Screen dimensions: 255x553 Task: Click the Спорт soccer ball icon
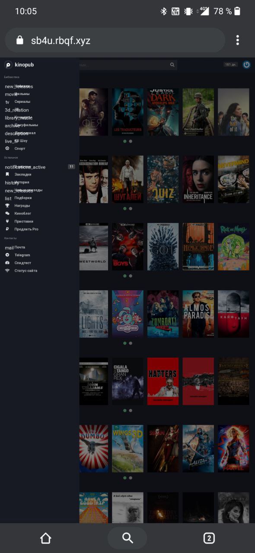(7, 148)
